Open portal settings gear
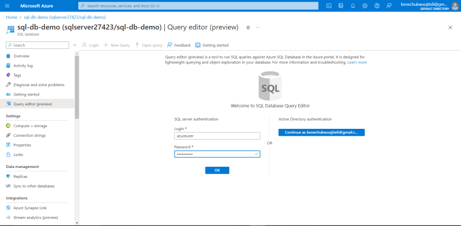 click(365, 6)
